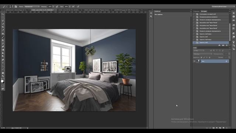Toggle the brush panel from options bar

(16, 7)
